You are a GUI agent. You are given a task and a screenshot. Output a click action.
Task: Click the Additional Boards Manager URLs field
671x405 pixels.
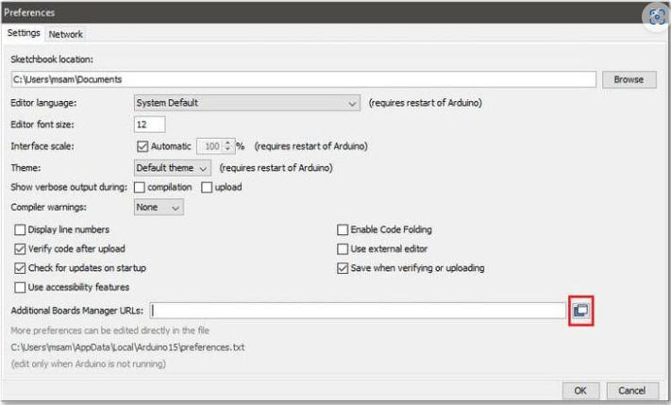pyautogui.click(x=358, y=311)
